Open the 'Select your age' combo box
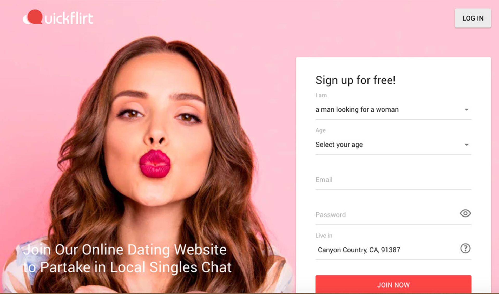Screen dimensions: 499x294 pos(393,145)
